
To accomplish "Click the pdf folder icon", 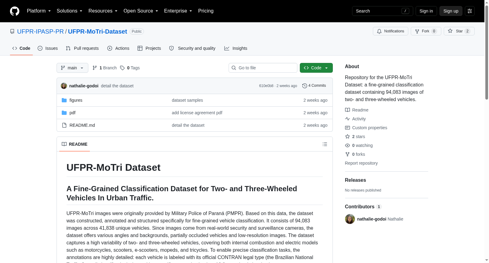I will pyautogui.click(x=64, y=113).
